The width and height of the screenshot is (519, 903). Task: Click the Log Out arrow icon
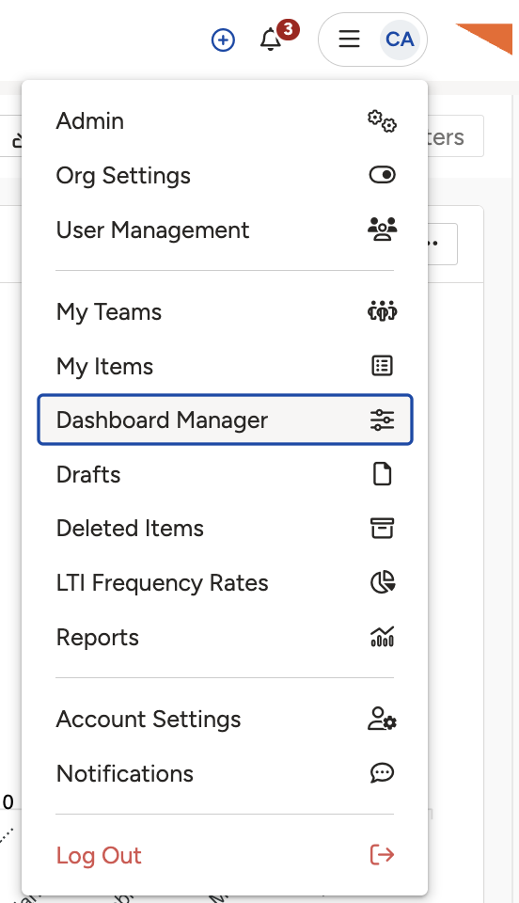[382, 855]
